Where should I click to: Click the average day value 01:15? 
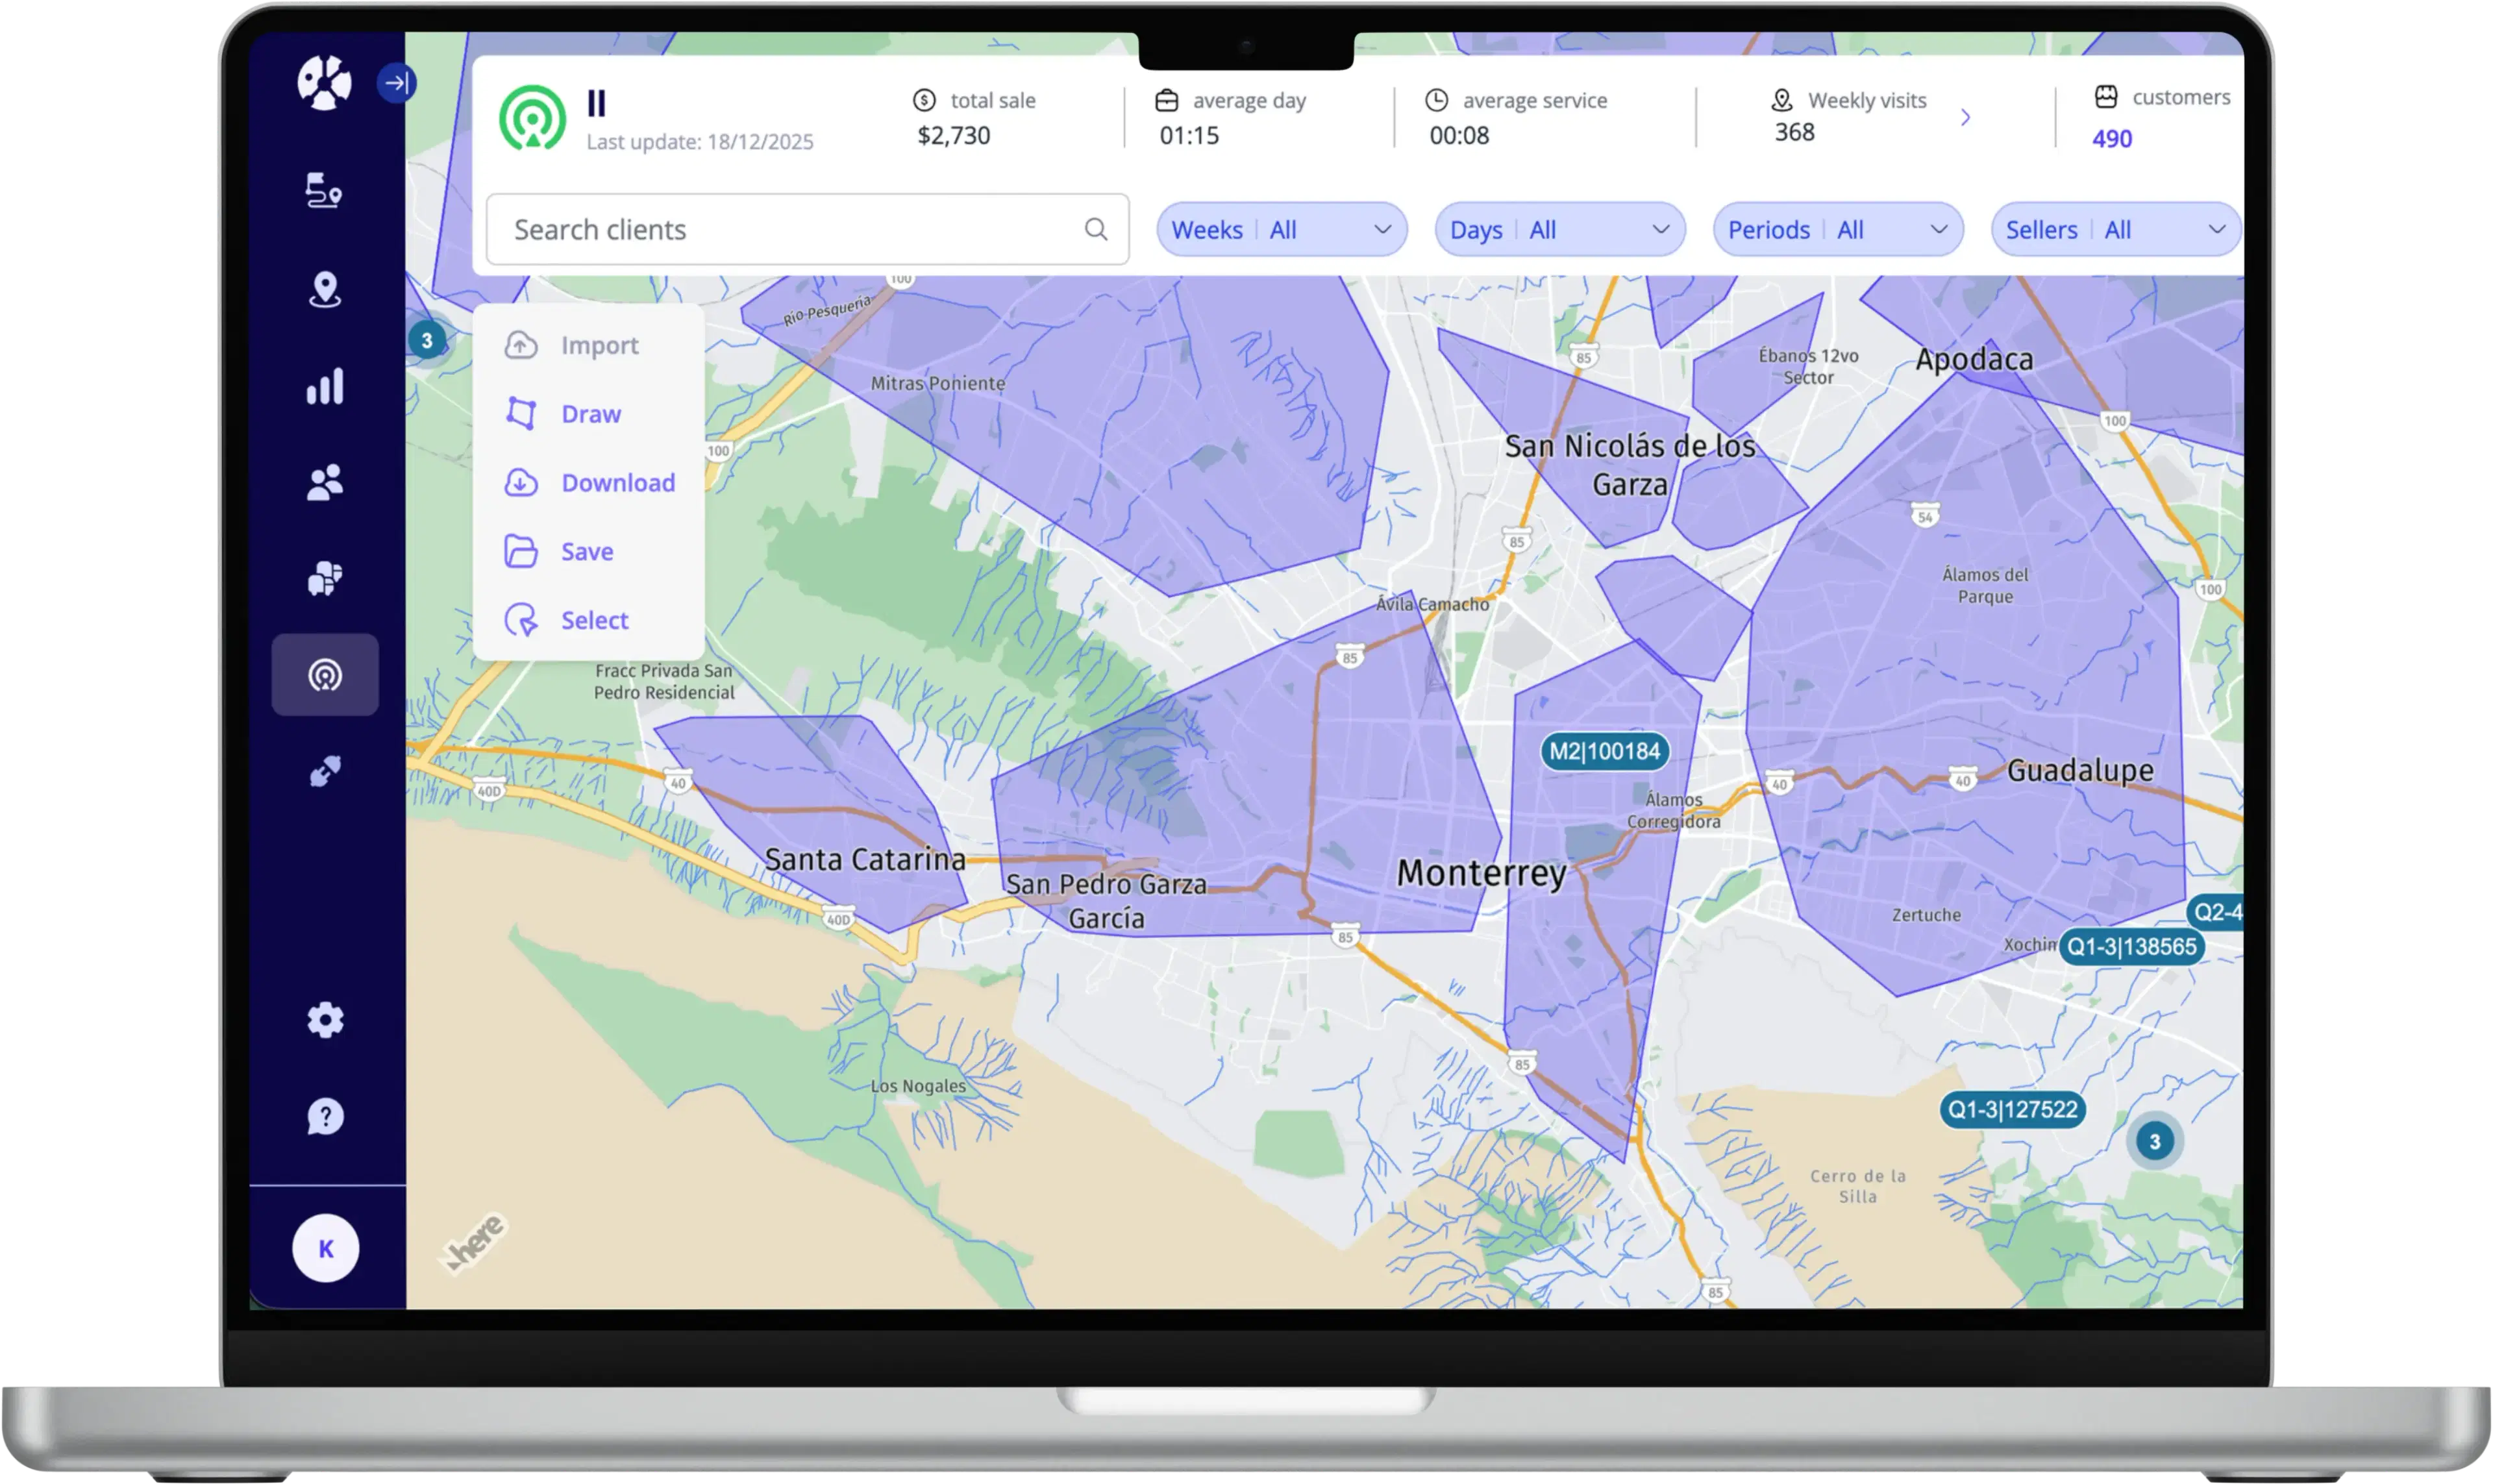(1189, 135)
